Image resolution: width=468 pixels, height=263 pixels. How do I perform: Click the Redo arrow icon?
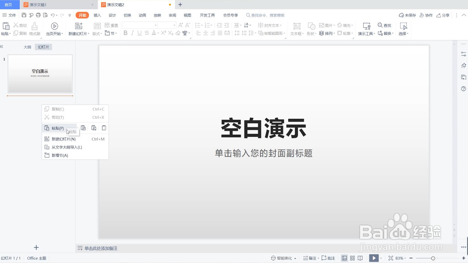62,15
